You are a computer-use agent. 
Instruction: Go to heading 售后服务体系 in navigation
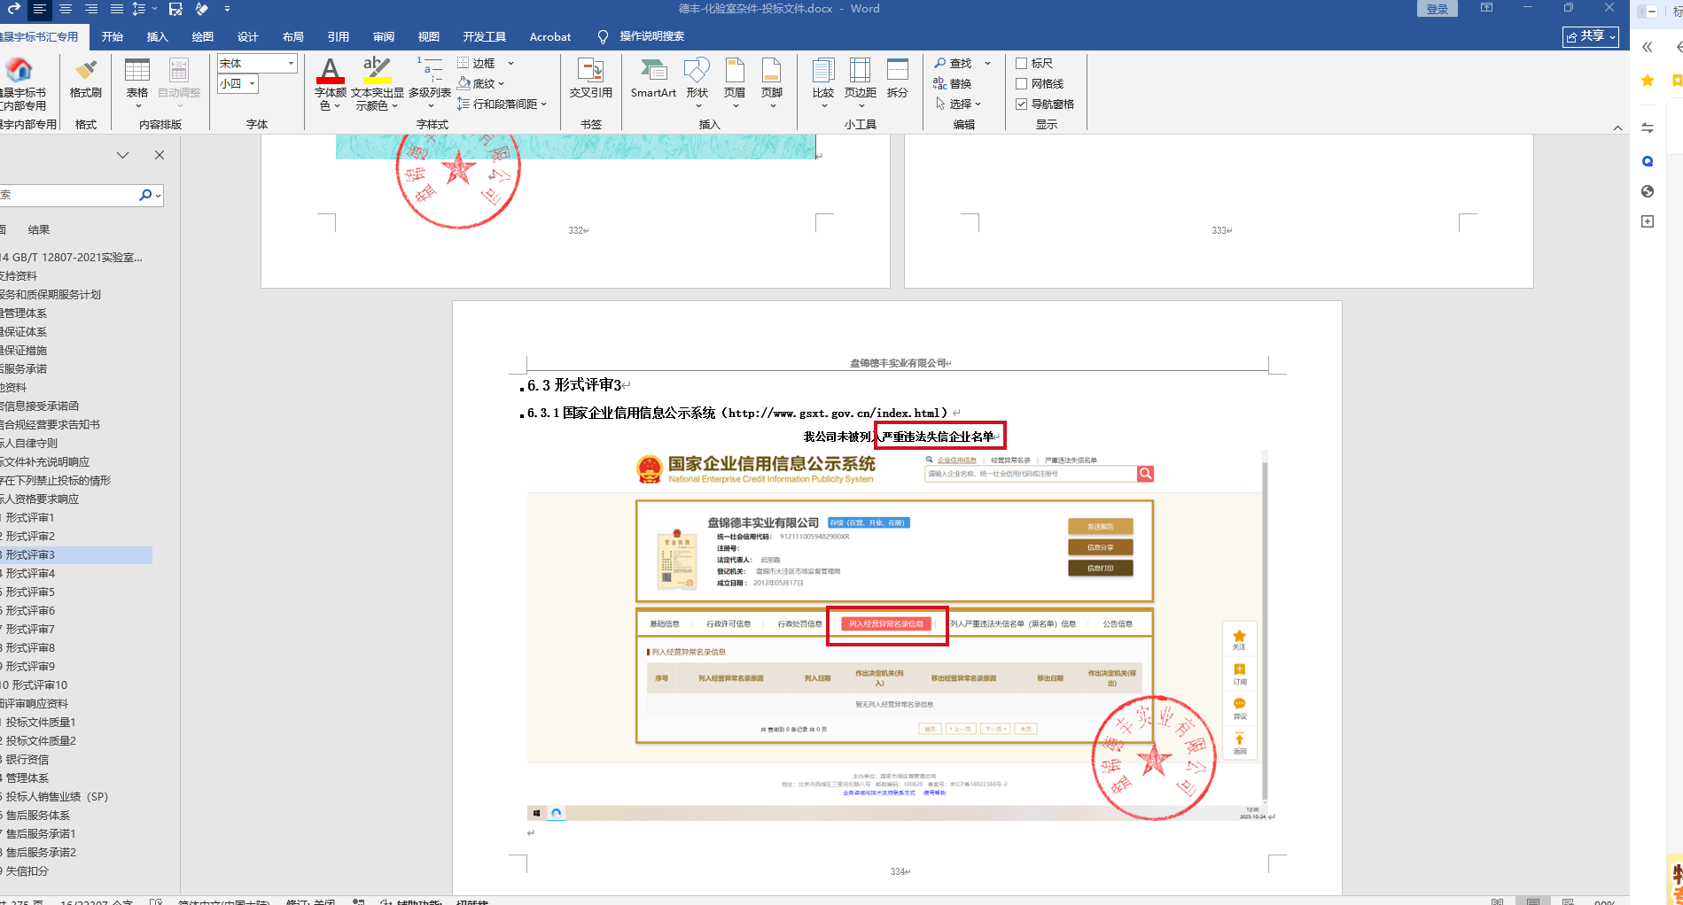pyautogui.click(x=38, y=816)
